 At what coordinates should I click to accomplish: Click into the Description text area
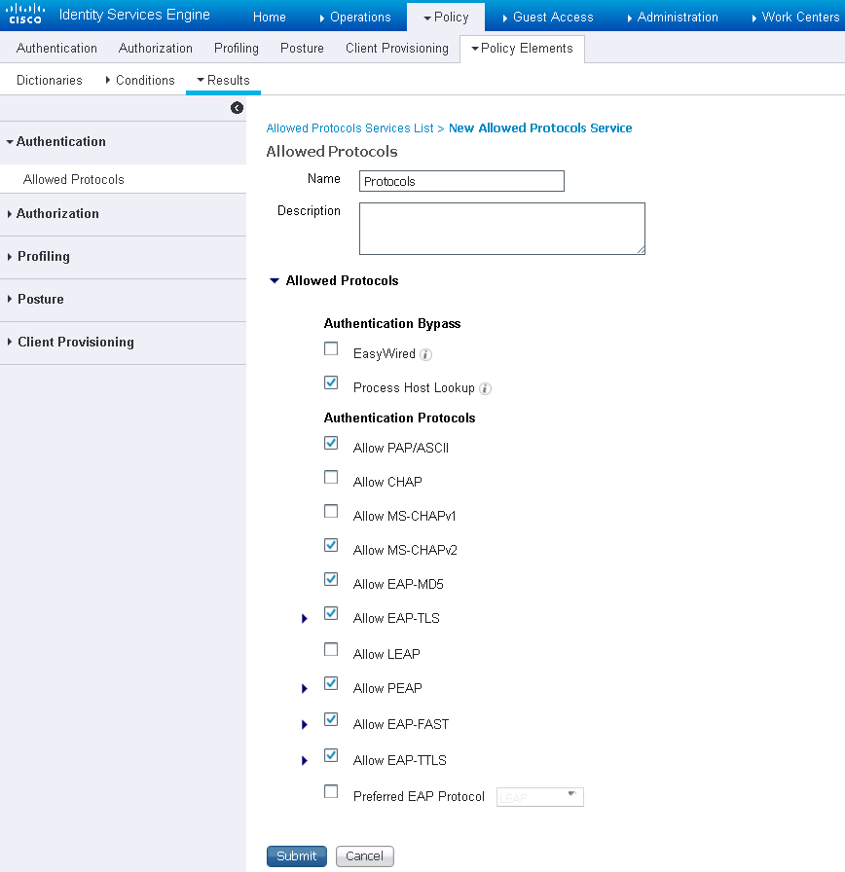tap(501, 229)
